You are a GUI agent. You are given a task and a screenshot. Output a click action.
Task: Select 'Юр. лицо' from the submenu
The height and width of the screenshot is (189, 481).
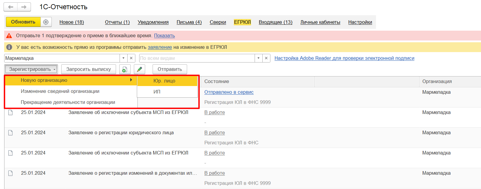(164, 81)
